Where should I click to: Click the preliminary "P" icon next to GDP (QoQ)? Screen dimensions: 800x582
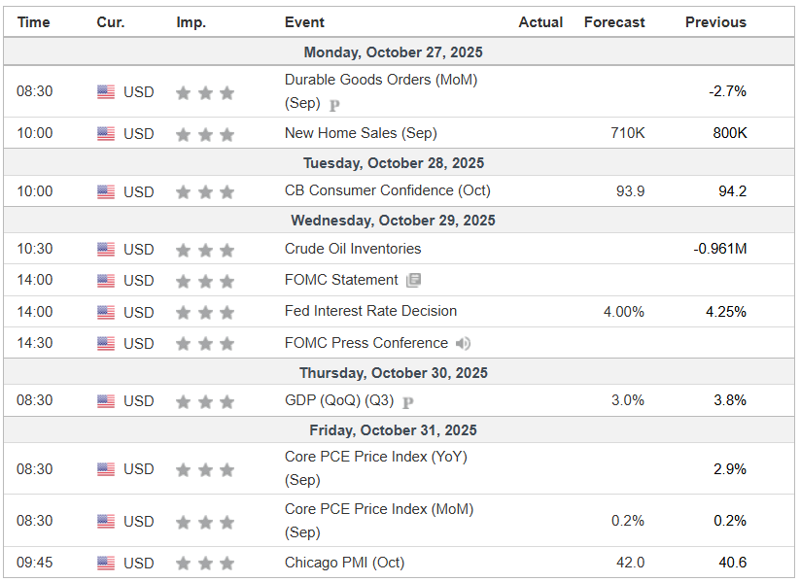[x=408, y=401]
